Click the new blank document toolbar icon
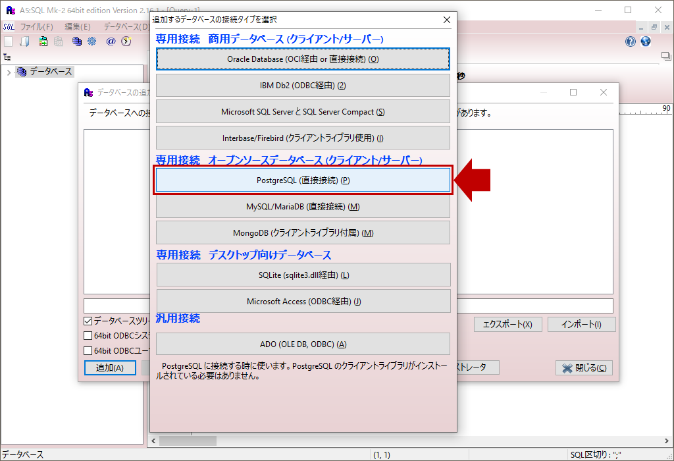This screenshot has height=461, width=674. click(x=9, y=41)
